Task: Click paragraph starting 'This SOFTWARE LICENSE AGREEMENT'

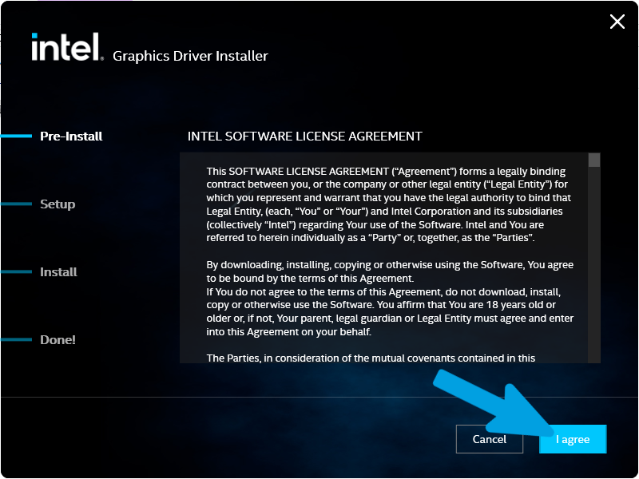Action: (390, 204)
